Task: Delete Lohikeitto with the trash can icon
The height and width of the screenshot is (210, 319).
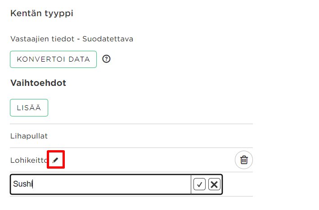Action: pos(244,160)
